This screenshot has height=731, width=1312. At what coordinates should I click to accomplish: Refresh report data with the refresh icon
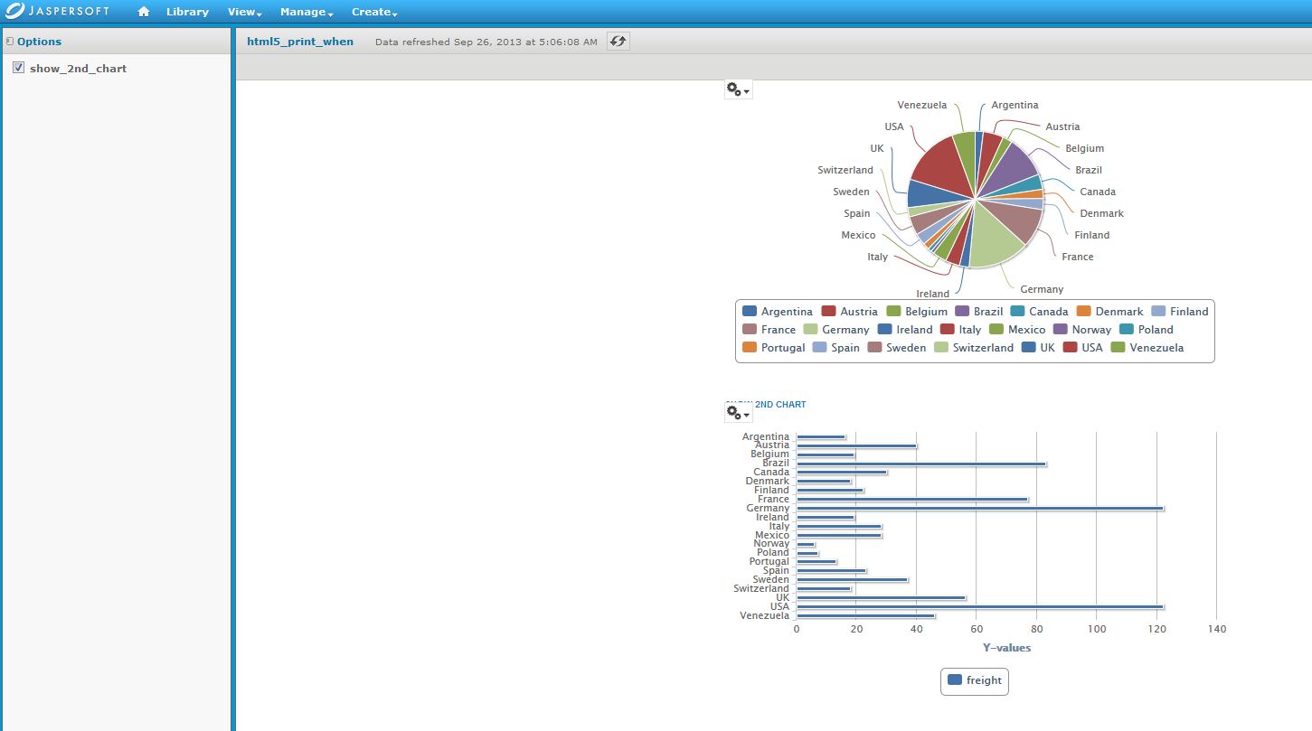[x=618, y=42]
